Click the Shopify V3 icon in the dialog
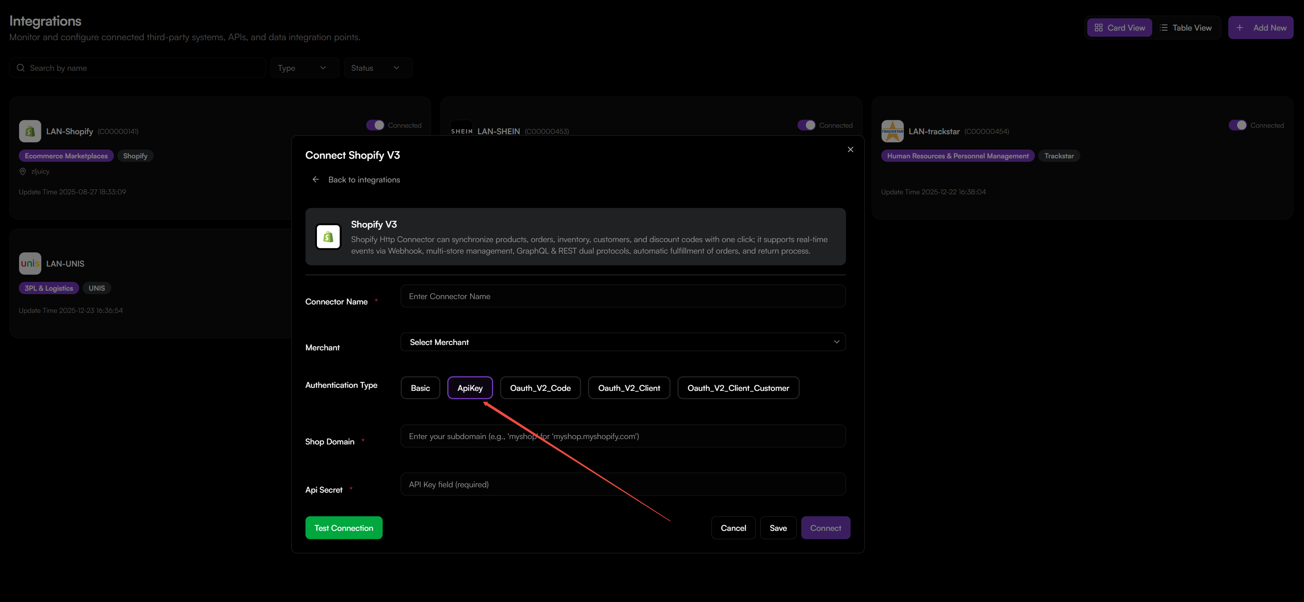This screenshot has width=1304, height=602. tap(328, 236)
